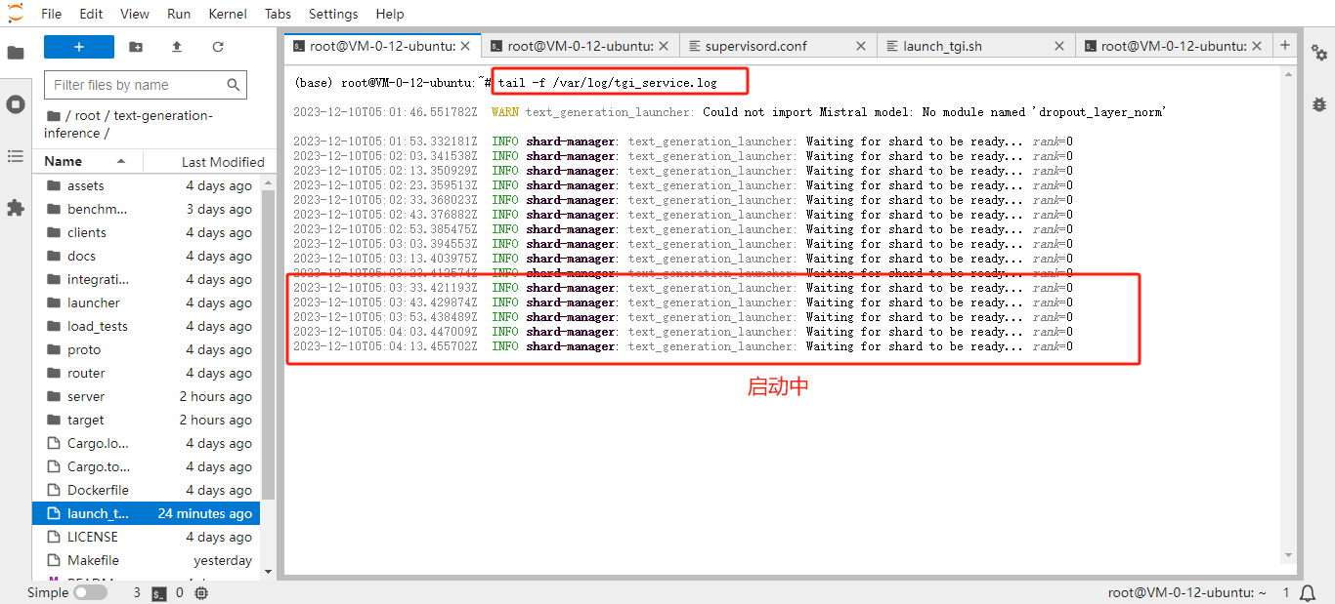Click the kernel status icon in status bar
The width and height of the screenshot is (1335, 604).
[201, 593]
